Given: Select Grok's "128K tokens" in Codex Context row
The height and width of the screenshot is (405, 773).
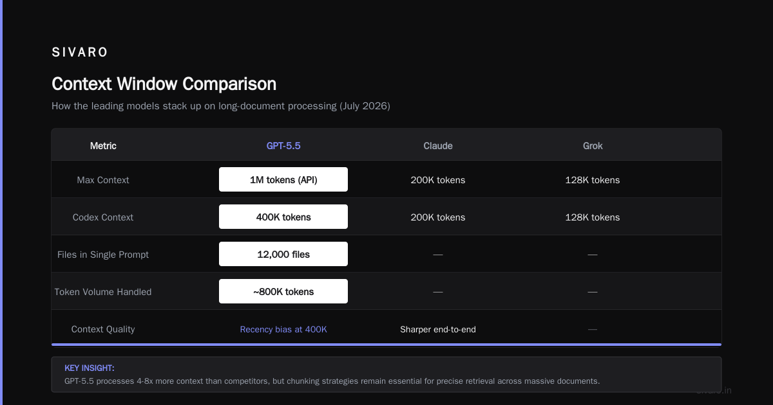Looking at the screenshot, I should (x=593, y=217).
